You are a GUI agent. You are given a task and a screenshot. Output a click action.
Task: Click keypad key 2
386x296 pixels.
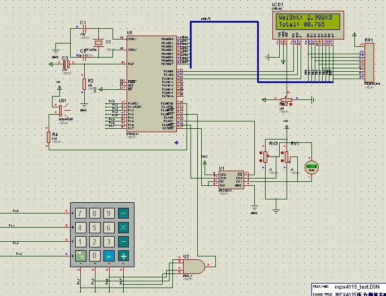(x=94, y=242)
